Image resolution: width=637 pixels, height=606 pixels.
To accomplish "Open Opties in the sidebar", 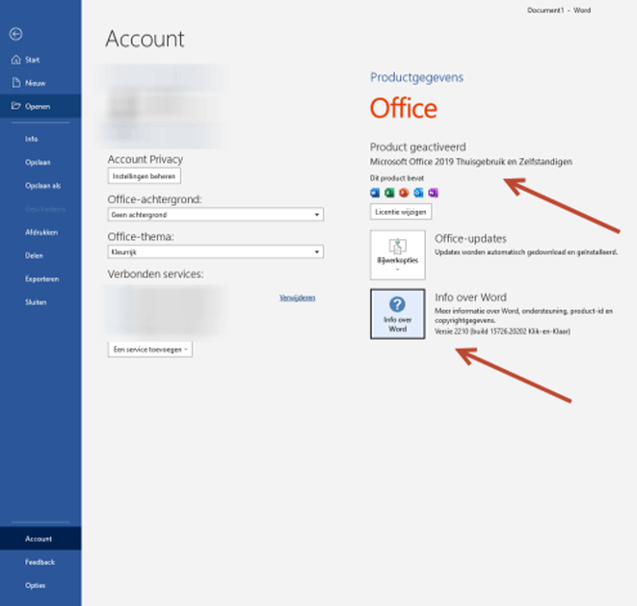I will (x=35, y=585).
